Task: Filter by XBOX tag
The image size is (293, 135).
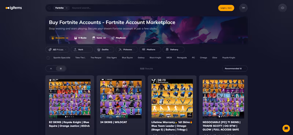Action: coord(169,58)
